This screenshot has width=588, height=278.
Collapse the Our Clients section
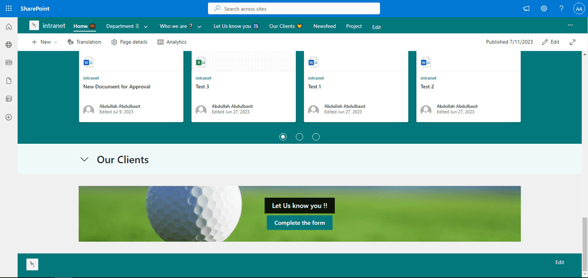pos(84,160)
